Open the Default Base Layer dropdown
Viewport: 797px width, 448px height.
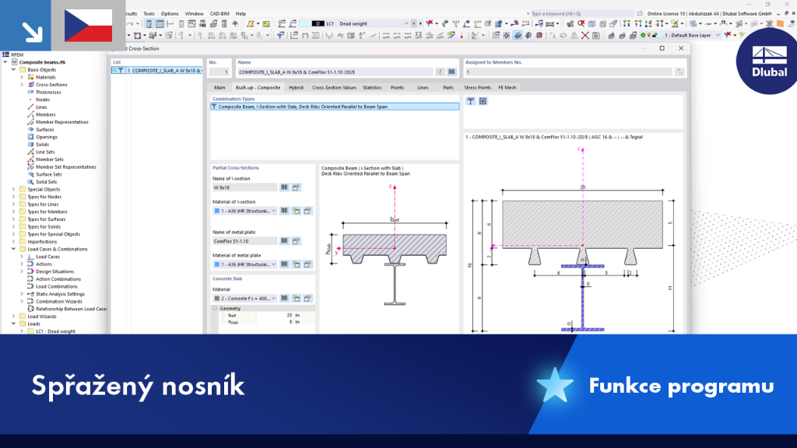pyautogui.click(x=718, y=36)
